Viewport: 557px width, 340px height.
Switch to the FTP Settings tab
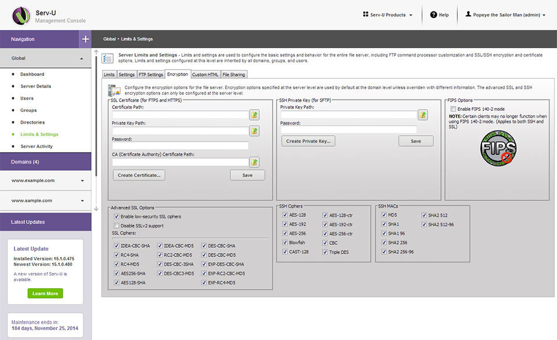click(x=151, y=74)
